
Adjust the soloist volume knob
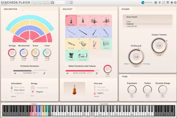(108, 69)
